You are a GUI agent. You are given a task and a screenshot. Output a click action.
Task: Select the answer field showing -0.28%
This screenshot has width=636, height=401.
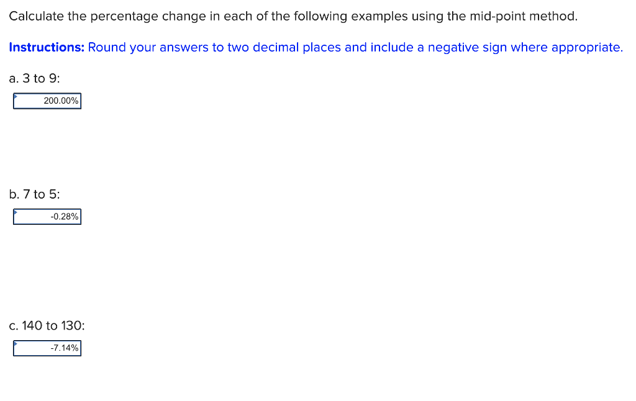coord(47,217)
